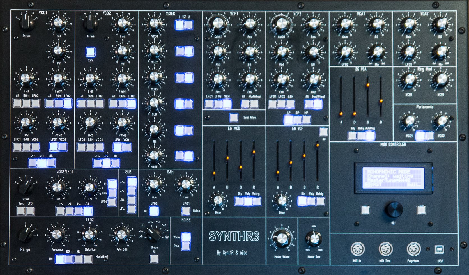Viewport: 469px width, 275px height.
Task: Click the MIDI Controler black encoder knob
Action: point(394,210)
